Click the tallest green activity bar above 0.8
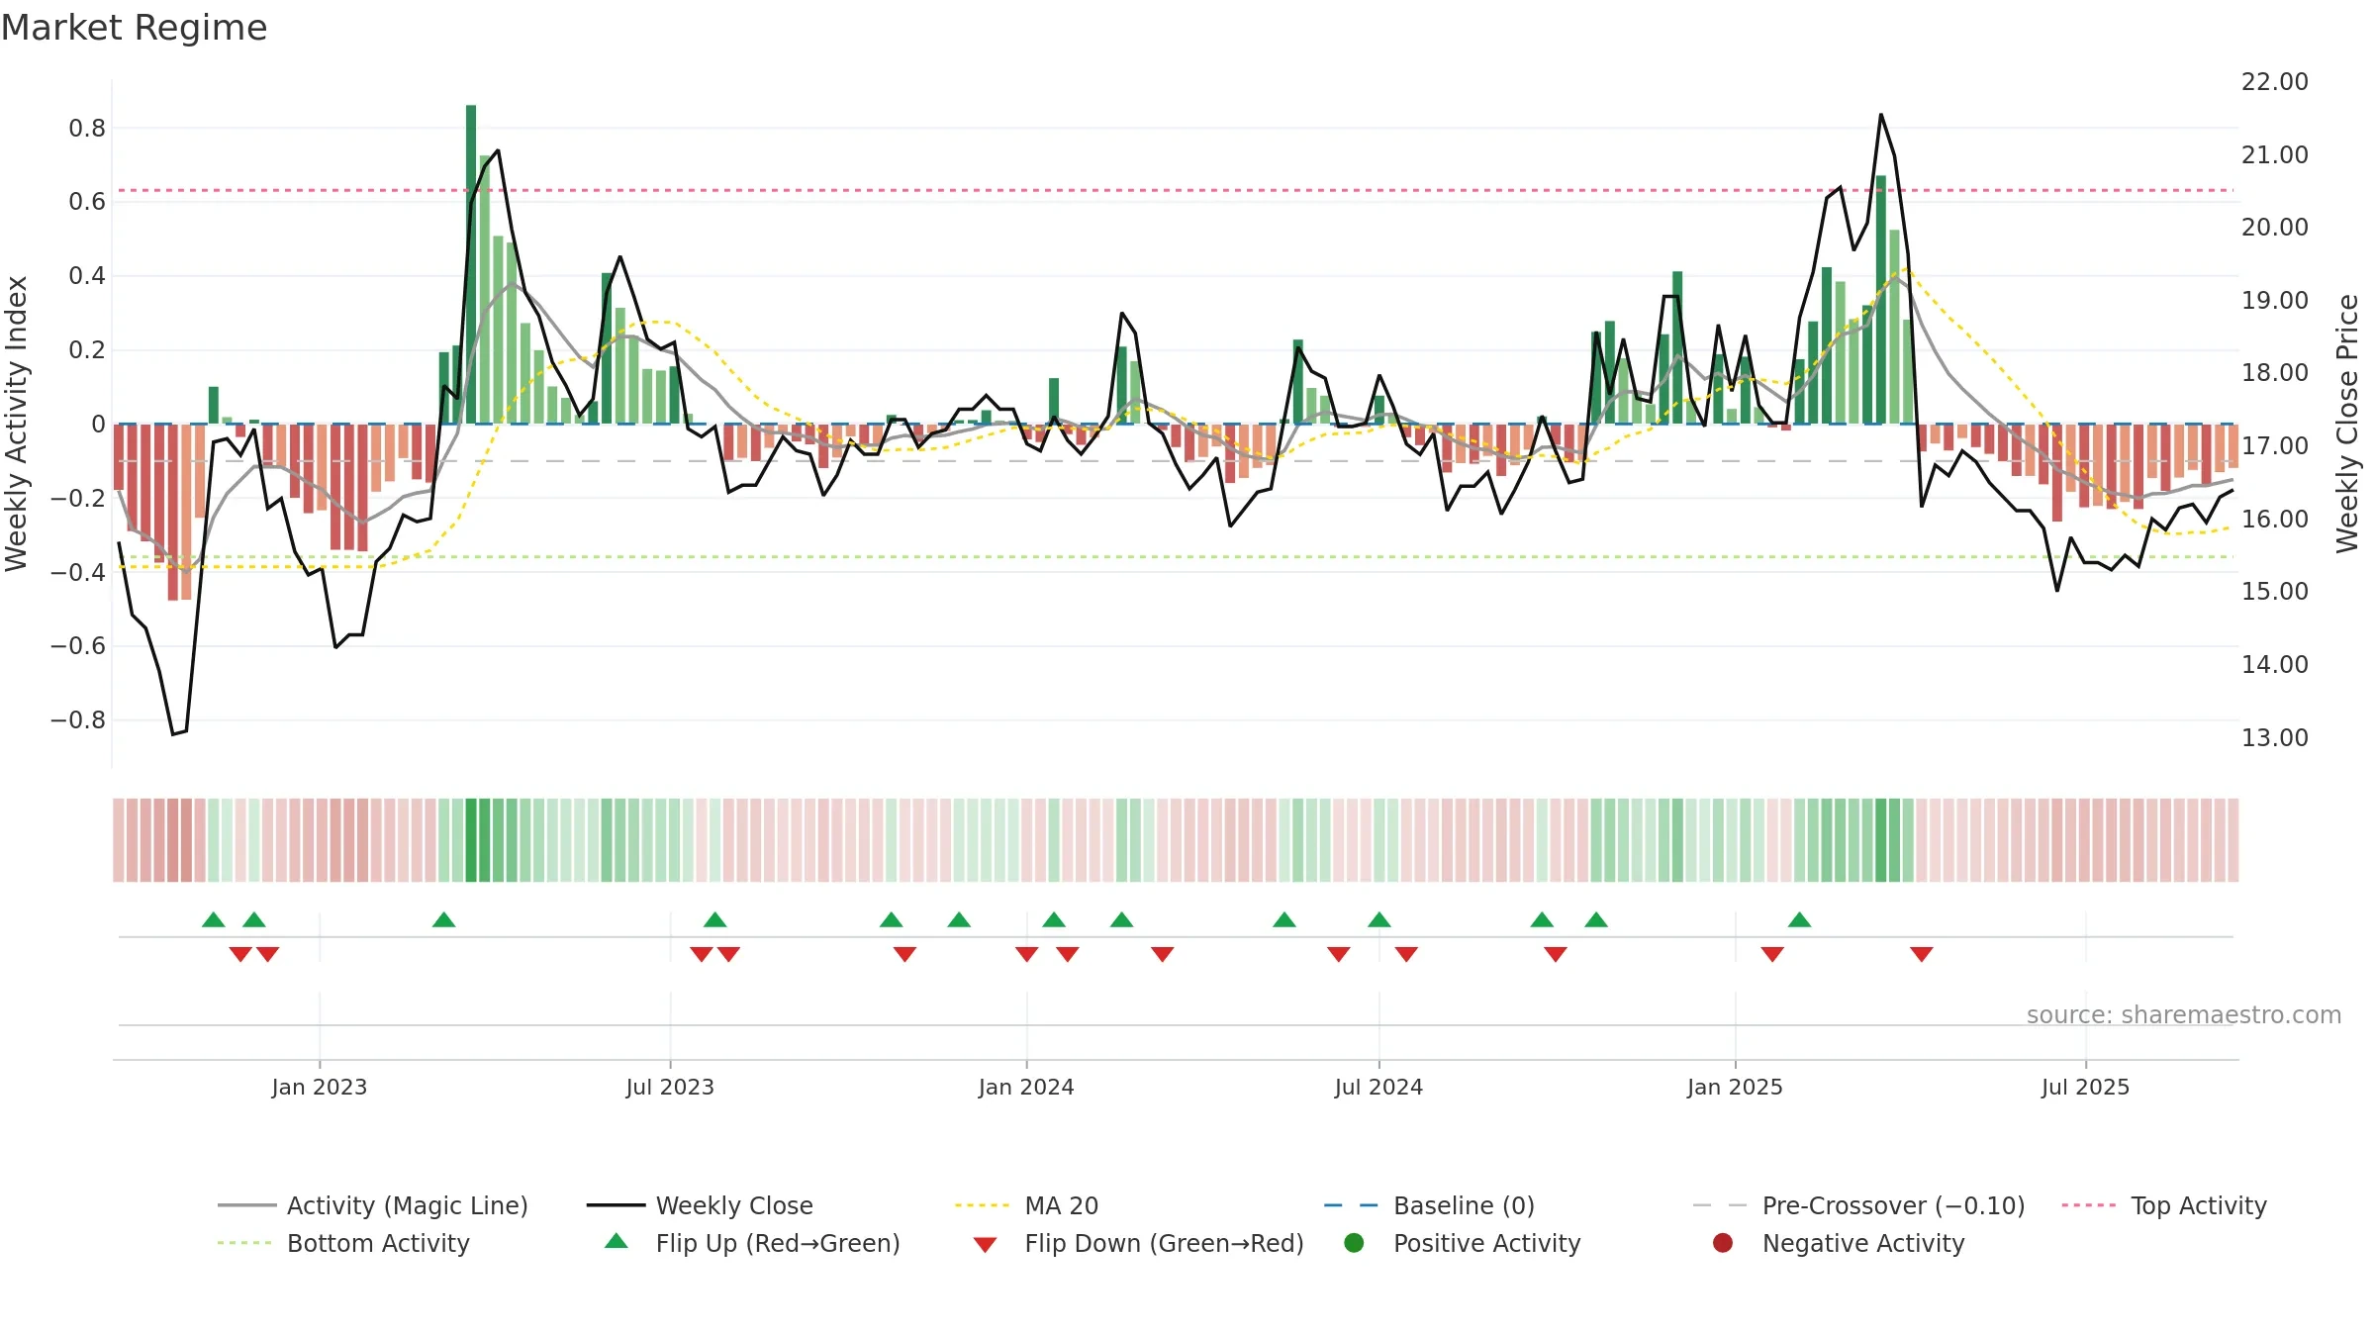Screen dimensions: 2375x1336 [x=471, y=264]
